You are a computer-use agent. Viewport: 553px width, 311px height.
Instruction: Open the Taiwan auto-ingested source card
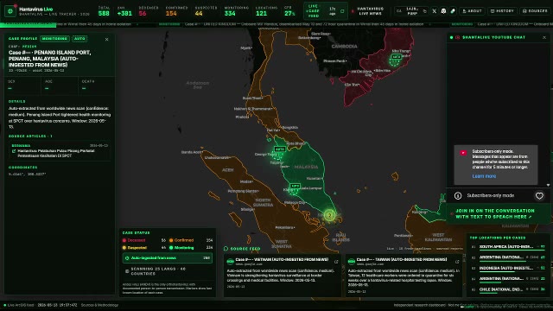[404, 275]
